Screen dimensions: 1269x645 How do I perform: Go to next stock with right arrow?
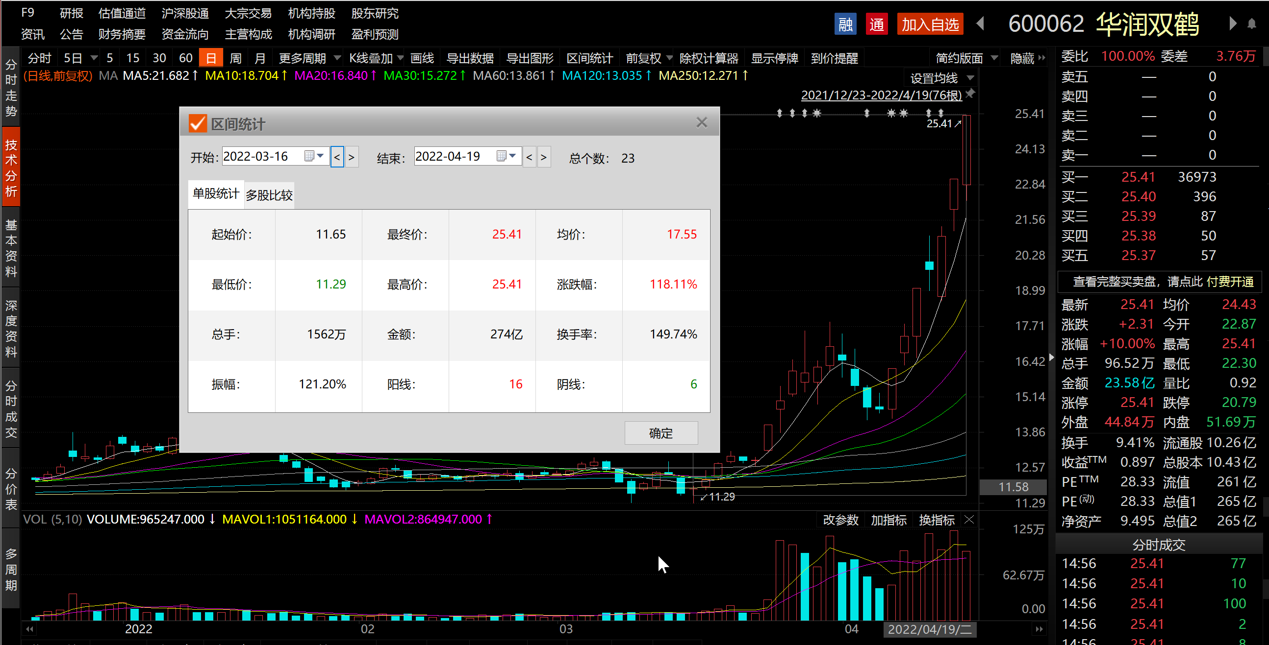(1233, 24)
